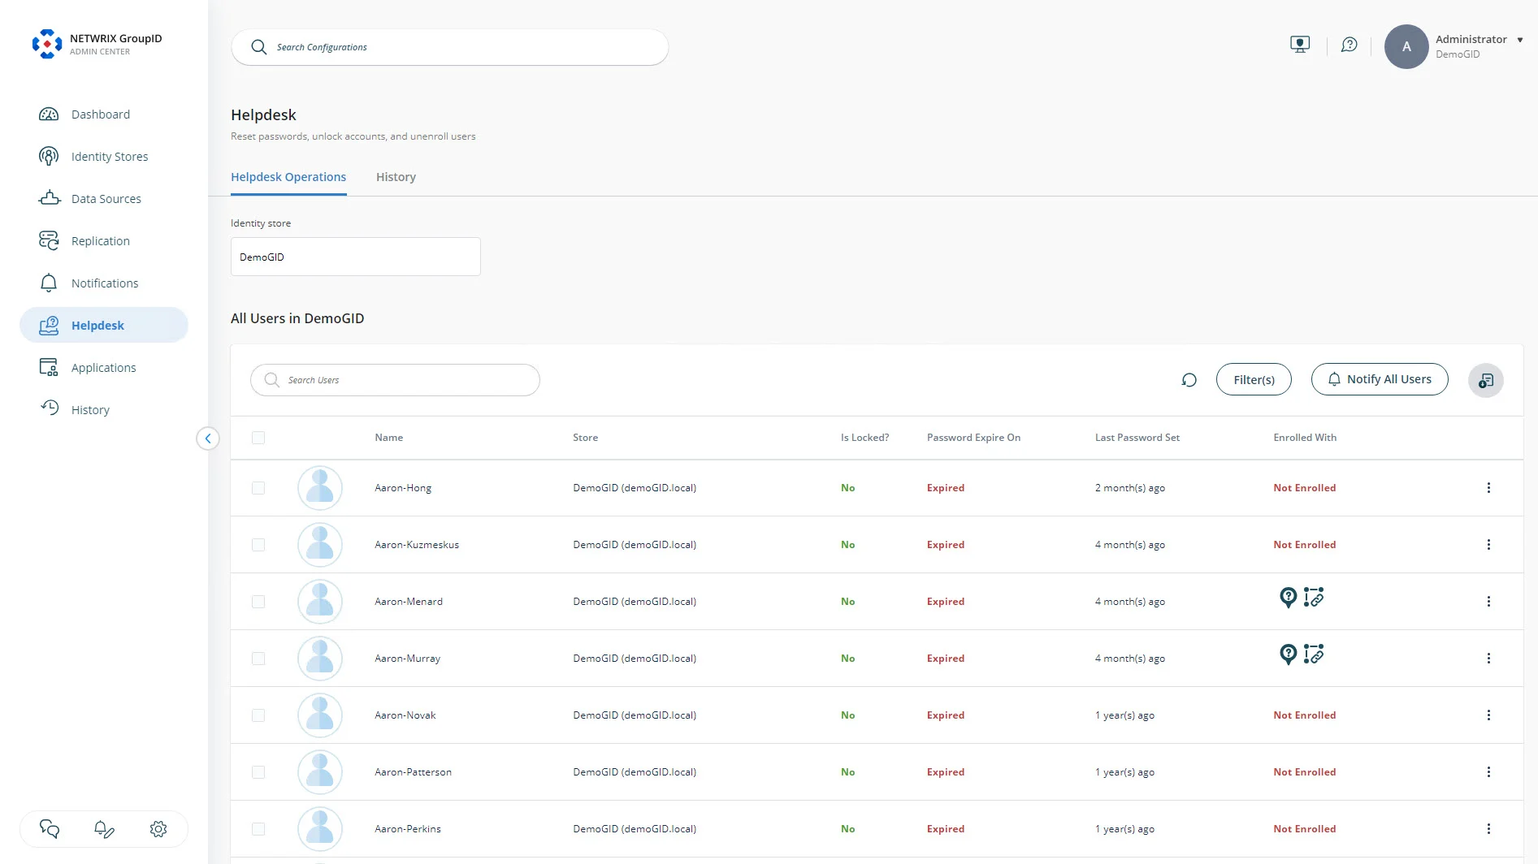This screenshot has height=864, width=1538.
Task: Click the Identity Stores fingerprint icon
Action: point(49,157)
